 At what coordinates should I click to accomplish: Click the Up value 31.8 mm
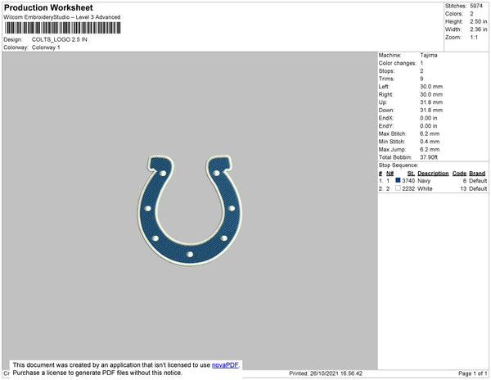click(431, 102)
